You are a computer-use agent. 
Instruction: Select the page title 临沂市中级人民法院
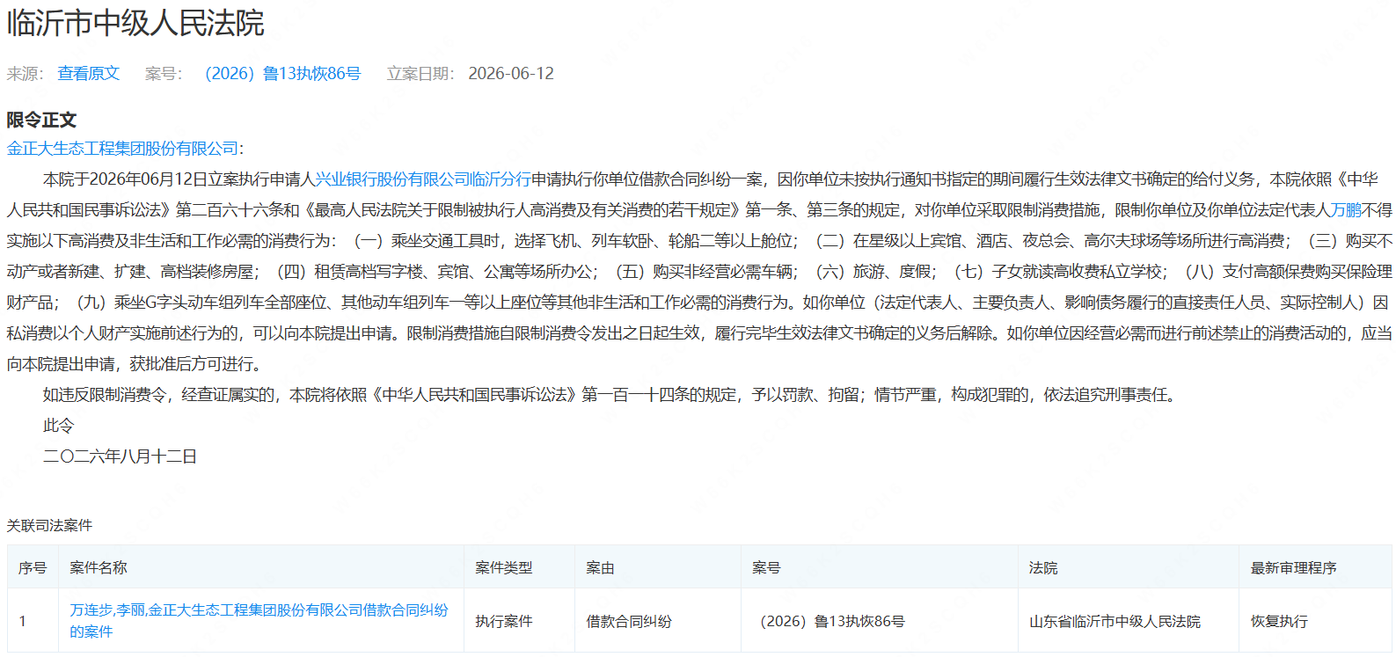coord(135,23)
